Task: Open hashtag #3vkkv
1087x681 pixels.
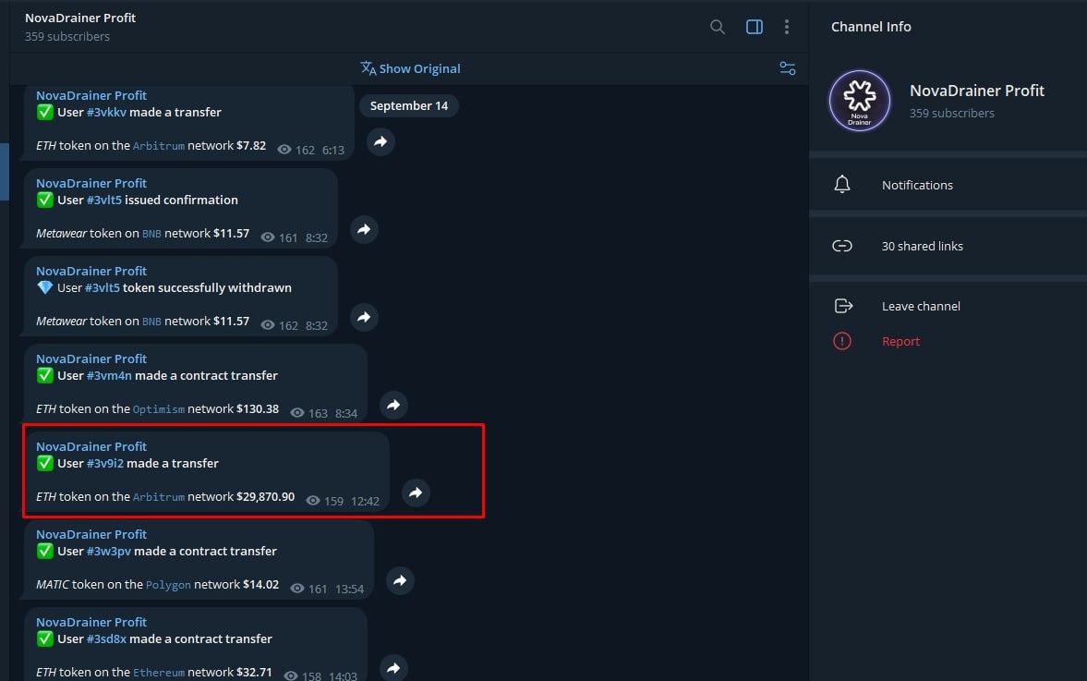Action: coord(106,113)
